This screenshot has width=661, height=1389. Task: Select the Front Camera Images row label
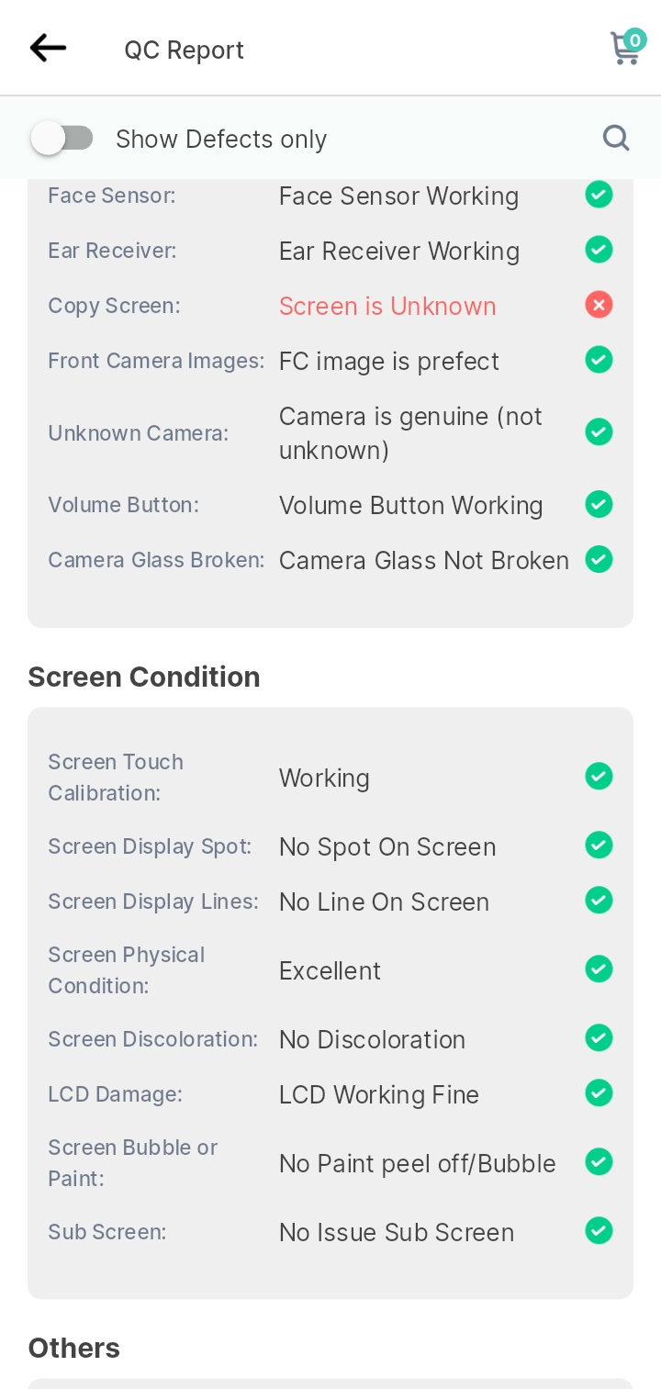click(156, 361)
